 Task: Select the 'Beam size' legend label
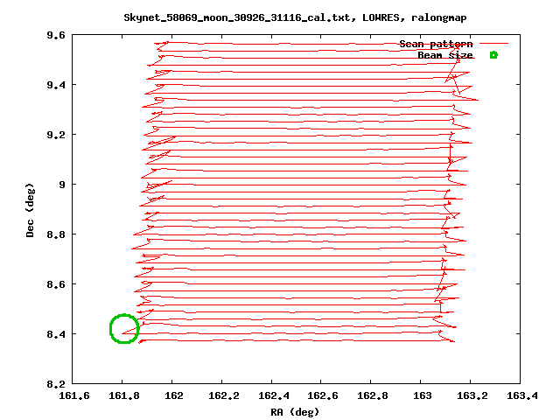[x=445, y=55]
